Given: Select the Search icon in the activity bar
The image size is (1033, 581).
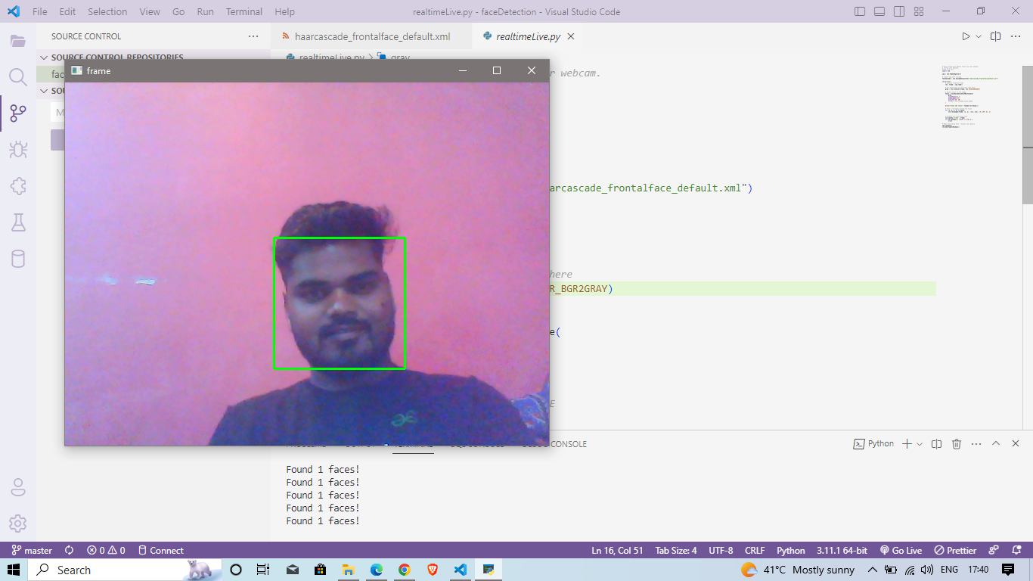Looking at the screenshot, I should 18,76.
